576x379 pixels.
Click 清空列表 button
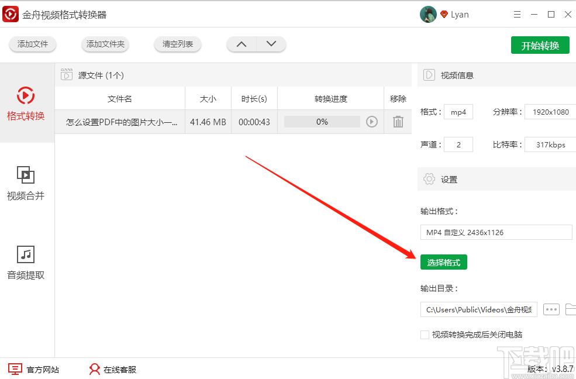coord(177,44)
